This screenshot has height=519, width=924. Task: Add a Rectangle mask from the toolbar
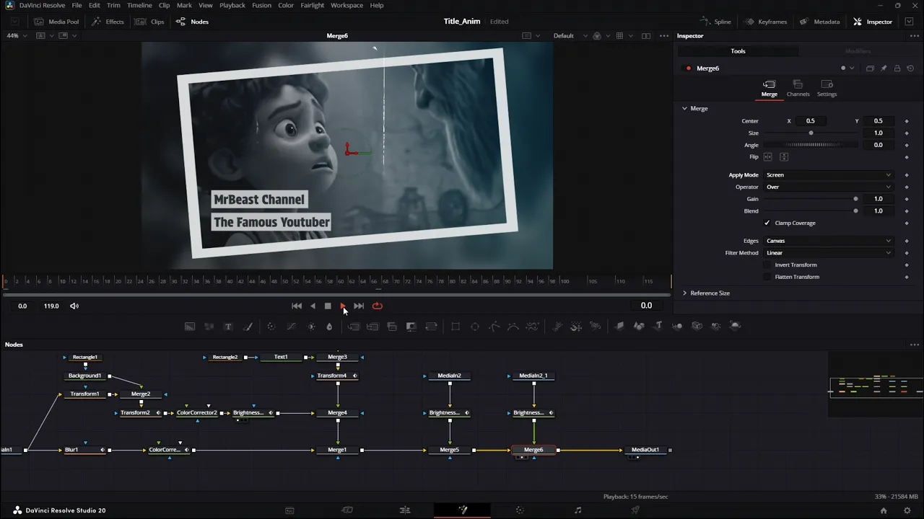tap(456, 327)
